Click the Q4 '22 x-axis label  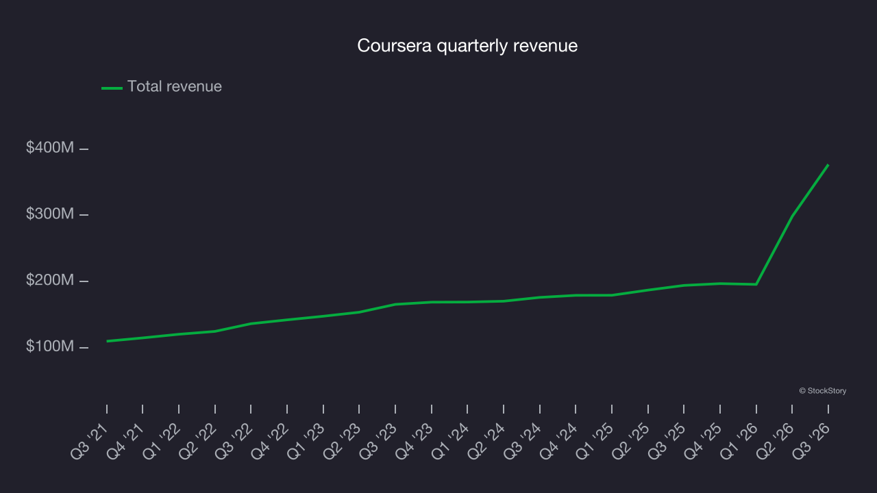pyautogui.click(x=270, y=440)
